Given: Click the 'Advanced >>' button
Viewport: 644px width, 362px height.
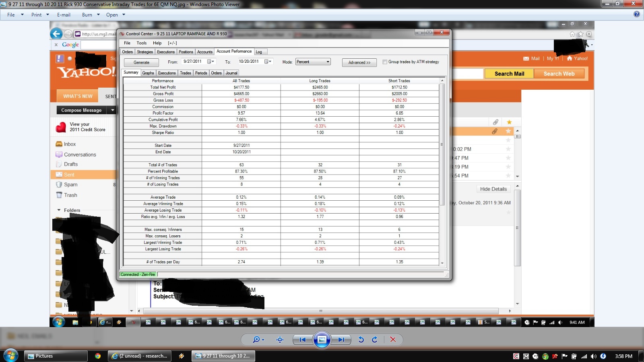Looking at the screenshot, I should click(359, 62).
